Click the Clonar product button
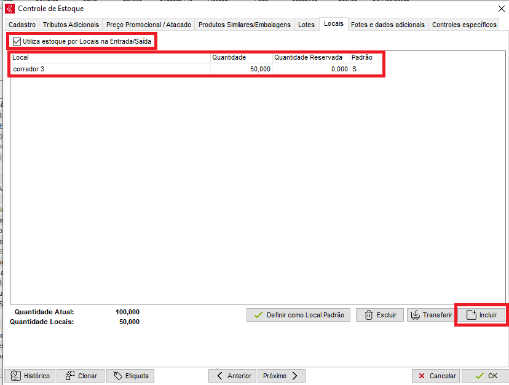The height and width of the screenshot is (385, 509). click(81, 376)
